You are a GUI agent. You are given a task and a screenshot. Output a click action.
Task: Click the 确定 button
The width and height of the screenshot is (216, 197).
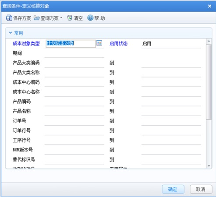[173, 189]
